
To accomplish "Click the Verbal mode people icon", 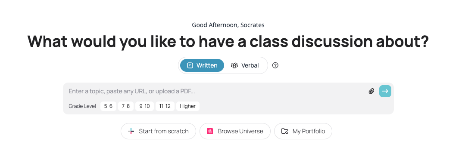I will pyautogui.click(x=234, y=65).
